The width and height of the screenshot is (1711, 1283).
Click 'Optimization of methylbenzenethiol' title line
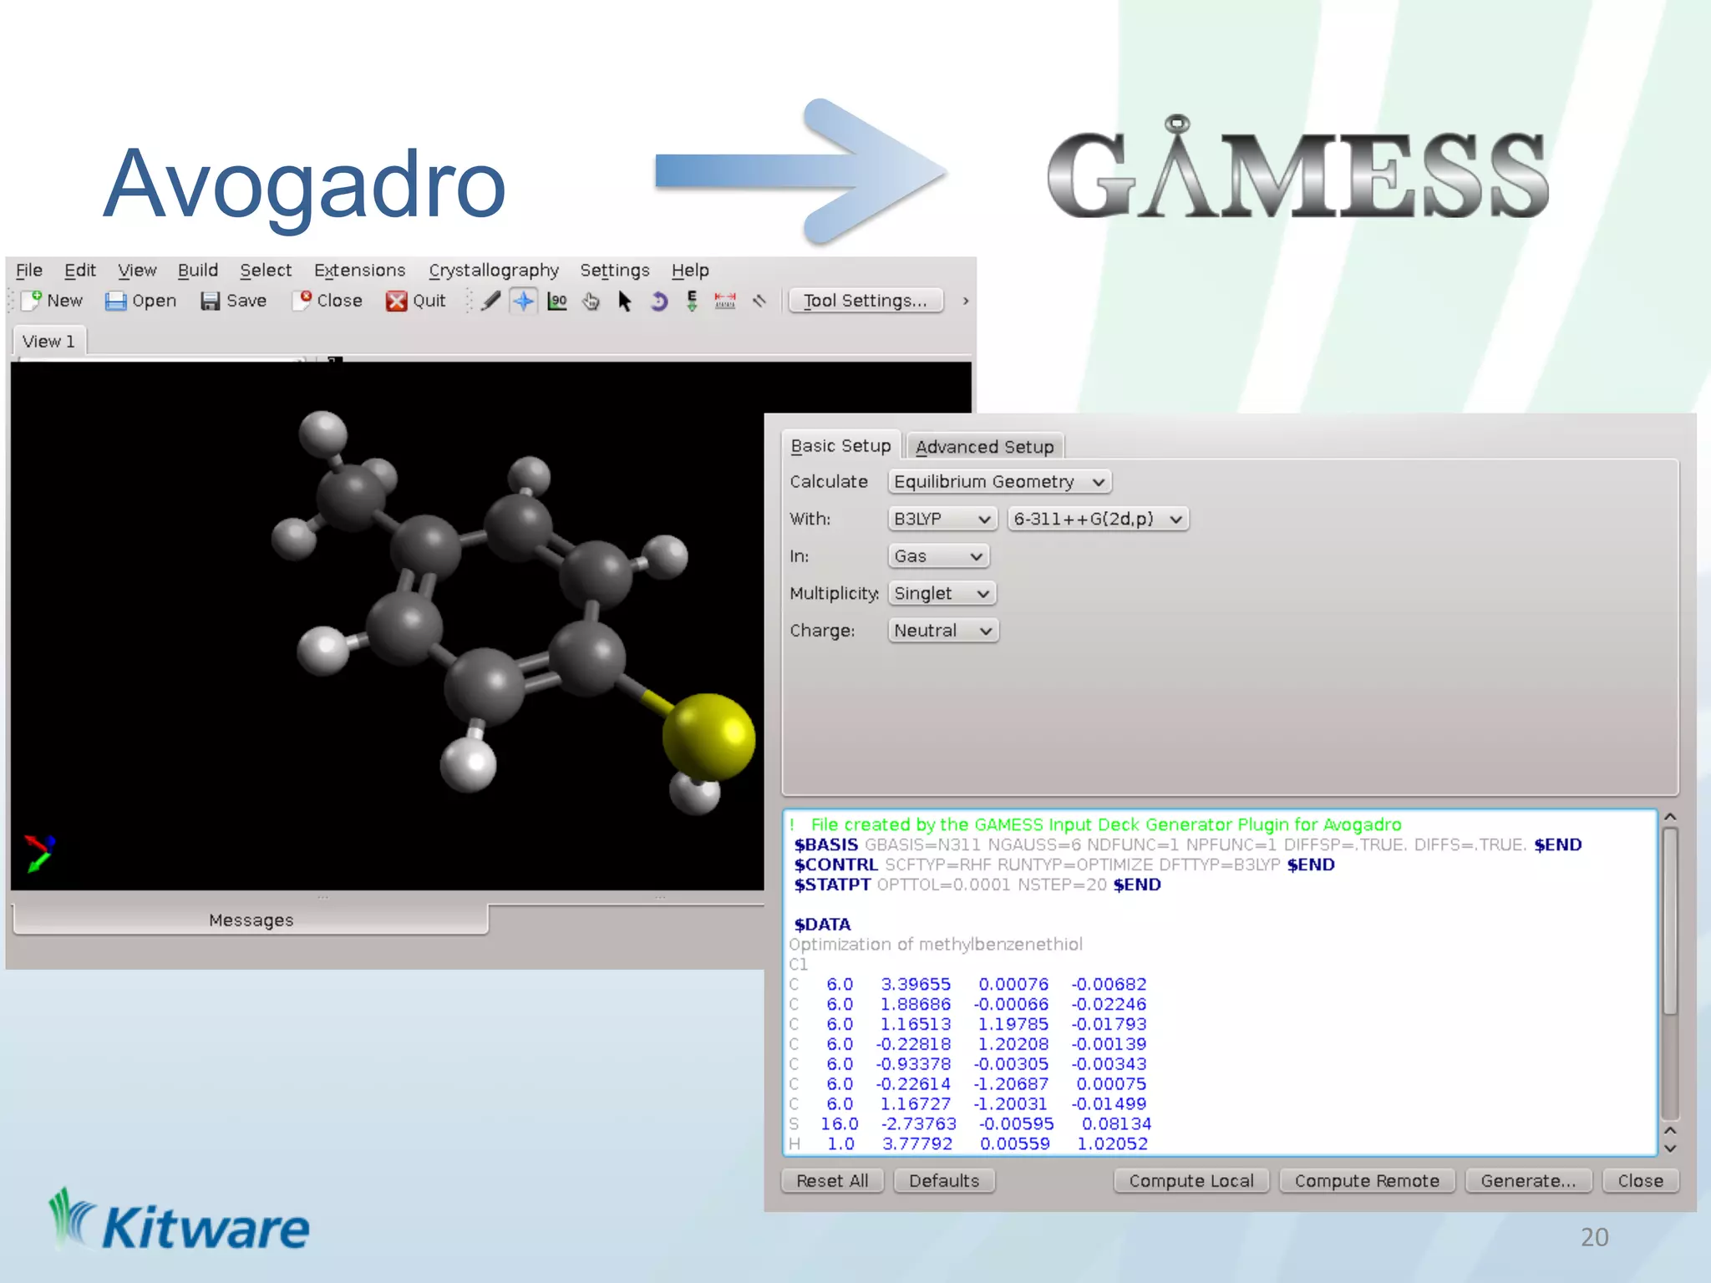(x=936, y=945)
